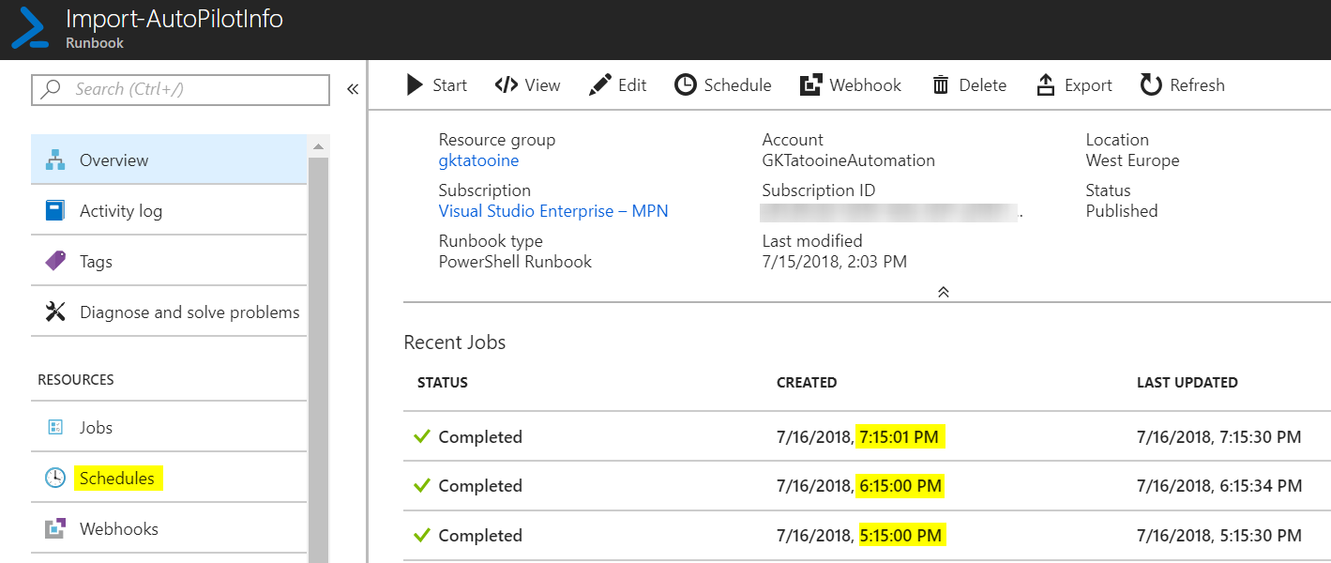Open the runbook View panel
1331x563 pixels.
click(527, 84)
